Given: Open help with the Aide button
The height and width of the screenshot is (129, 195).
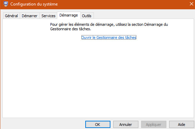Looking at the screenshot, I should [x=182, y=125].
